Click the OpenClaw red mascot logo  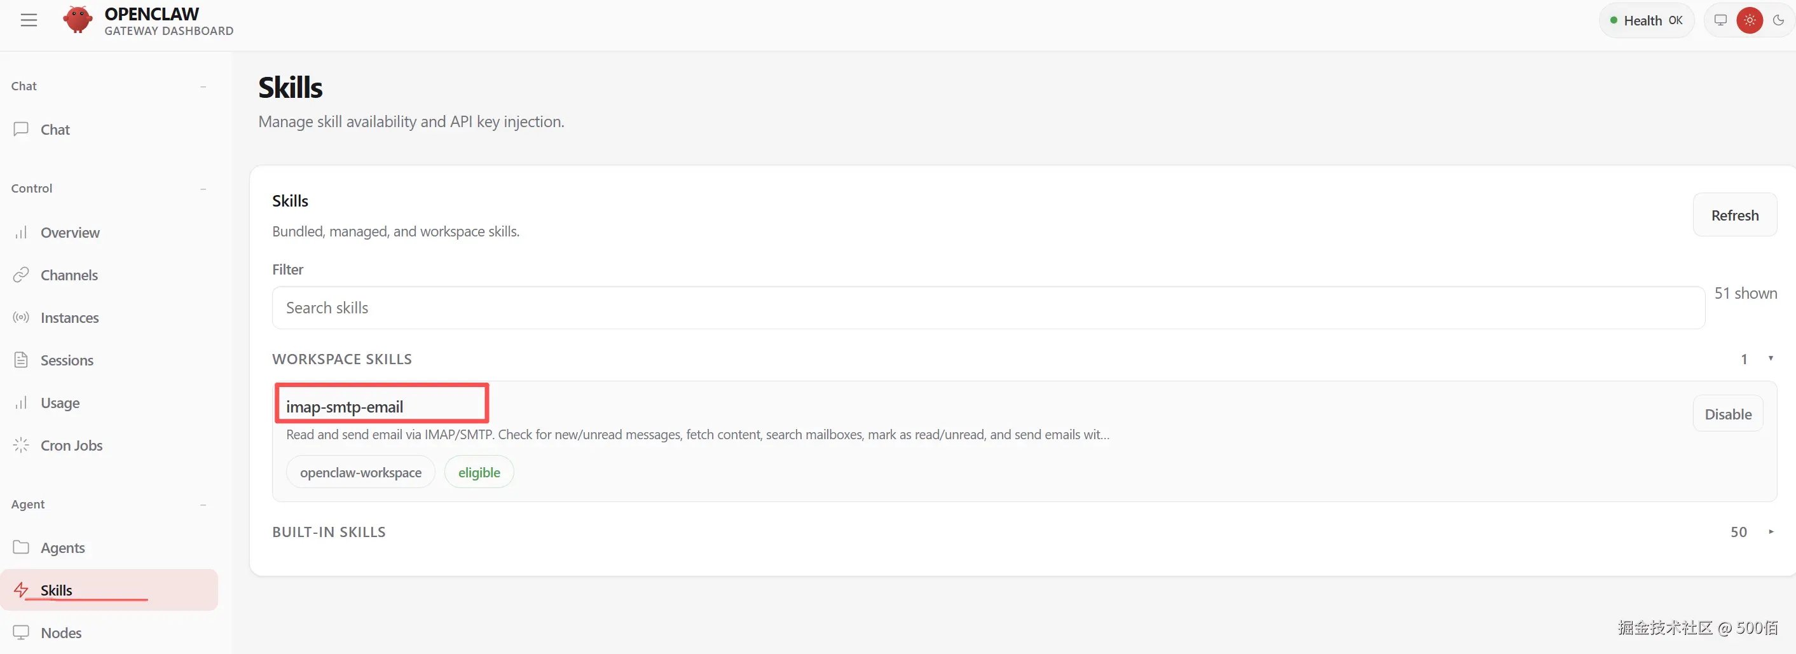(78, 20)
